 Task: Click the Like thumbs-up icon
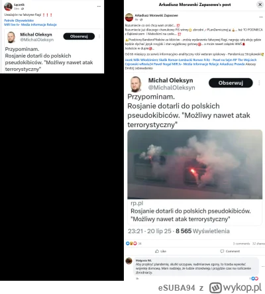157,251
